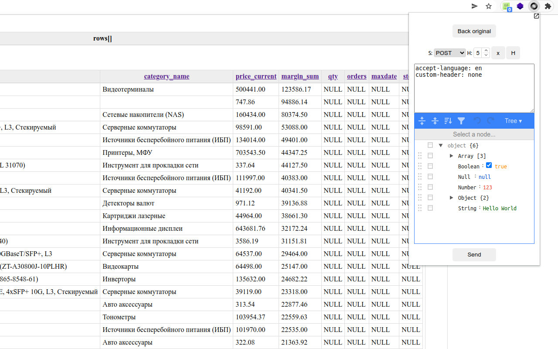Click the Видеотерминалы category cell
558x349 pixels.
(167, 89)
